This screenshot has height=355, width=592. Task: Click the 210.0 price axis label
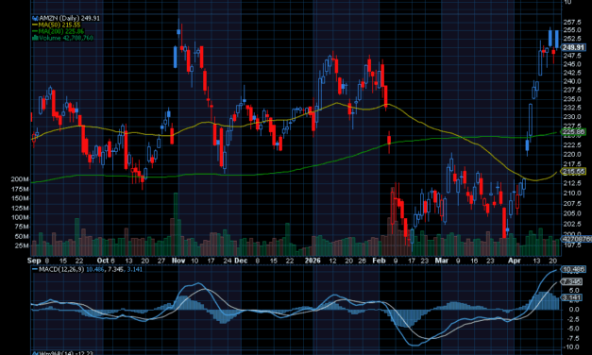point(572,193)
